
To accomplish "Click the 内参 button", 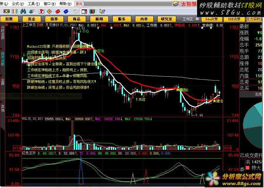I will click(144, 19).
